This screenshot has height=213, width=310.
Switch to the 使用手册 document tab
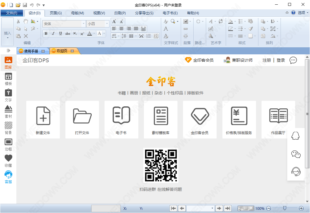tap(31, 51)
